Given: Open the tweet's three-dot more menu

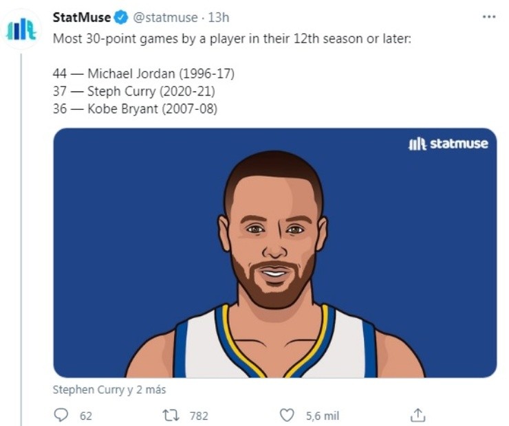Looking at the screenshot, I should (488, 17).
